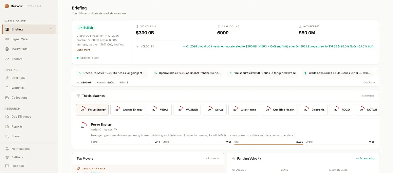Click the Accelerating trend badge
The image size is (393, 173).
(365, 158)
